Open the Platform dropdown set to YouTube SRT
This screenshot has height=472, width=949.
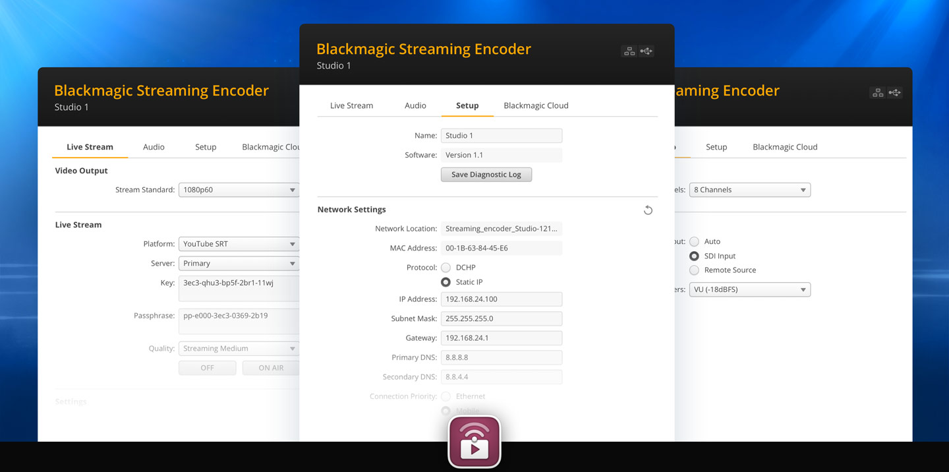[239, 243]
